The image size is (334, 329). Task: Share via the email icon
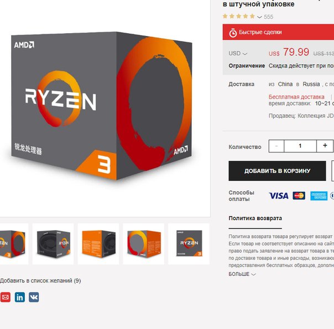pyautogui.click(x=5, y=297)
